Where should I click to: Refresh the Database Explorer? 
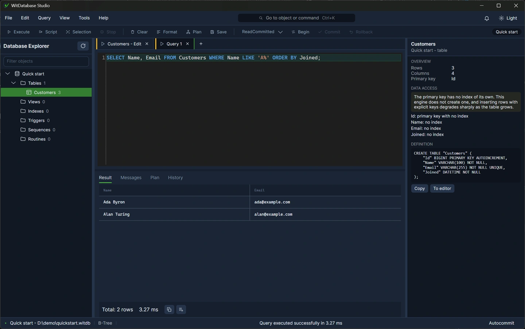[83, 46]
